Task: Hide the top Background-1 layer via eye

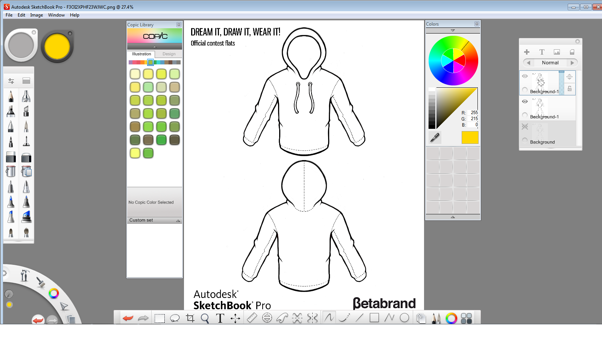Action: coord(525,76)
